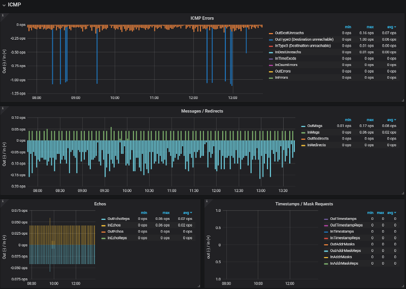Click the InCsumErrors legend label
This screenshot has width=406, height=289.
pyautogui.click(x=286, y=65)
